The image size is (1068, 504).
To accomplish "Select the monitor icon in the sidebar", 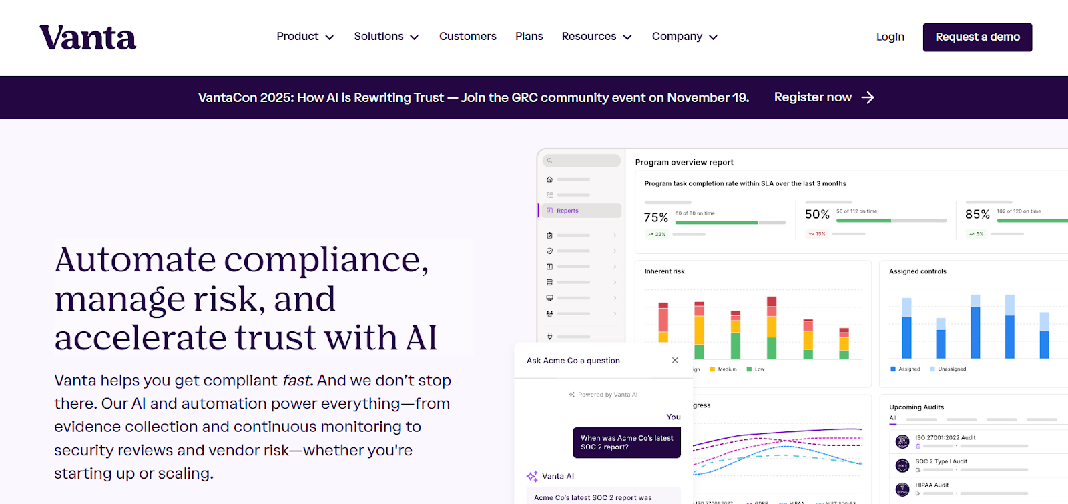I will (549, 297).
